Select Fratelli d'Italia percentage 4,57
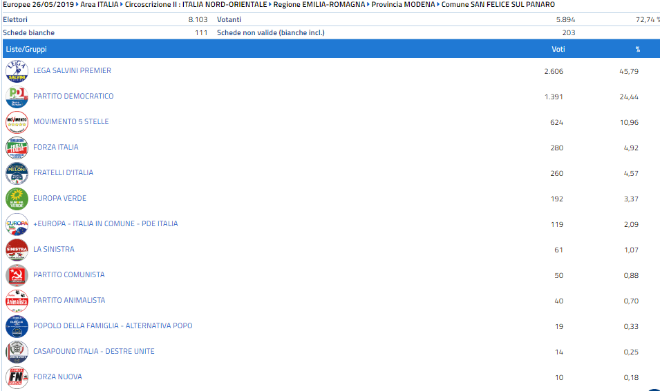 click(x=631, y=174)
